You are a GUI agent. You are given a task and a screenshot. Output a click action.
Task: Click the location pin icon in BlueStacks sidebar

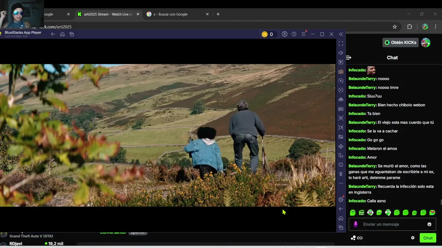(341, 174)
